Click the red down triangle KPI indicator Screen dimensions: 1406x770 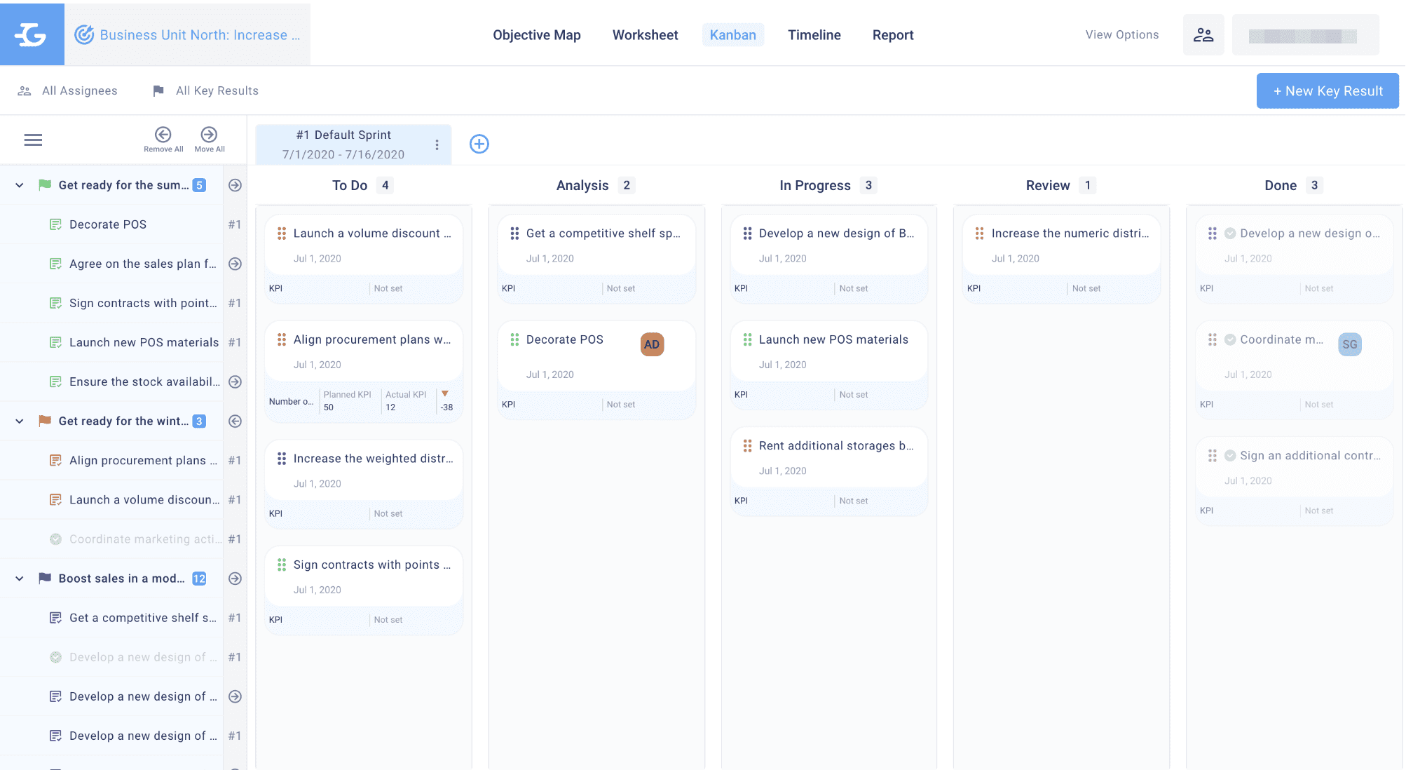point(445,394)
